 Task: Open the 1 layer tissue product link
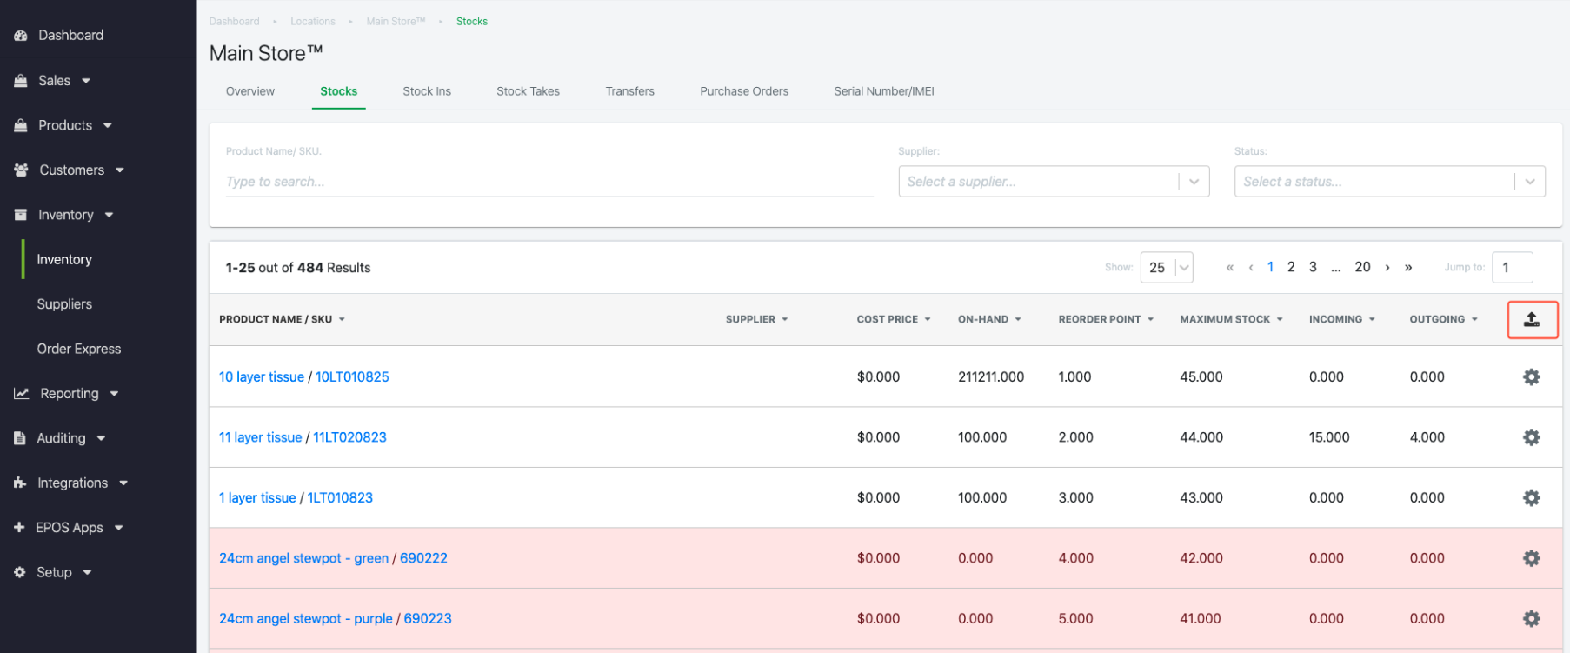pyautogui.click(x=257, y=498)
